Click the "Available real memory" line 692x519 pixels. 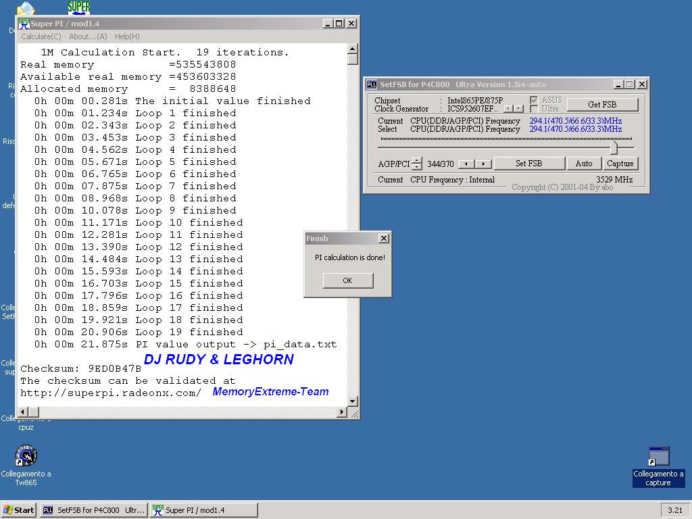point(128,76)
